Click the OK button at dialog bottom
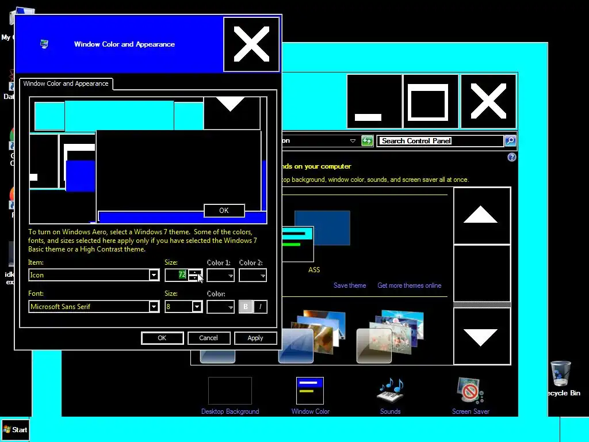This screenshot has width=589, height=442. click(162, 338)
